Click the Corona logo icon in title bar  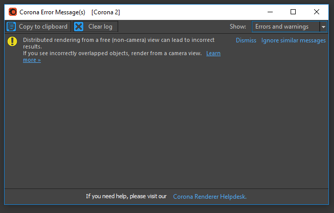coord(13,12)
